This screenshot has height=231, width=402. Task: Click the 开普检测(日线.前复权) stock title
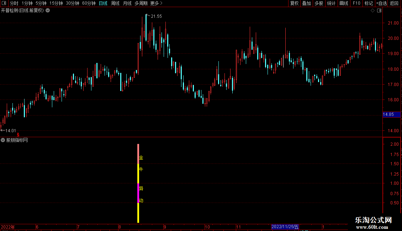tap(22, 11)
